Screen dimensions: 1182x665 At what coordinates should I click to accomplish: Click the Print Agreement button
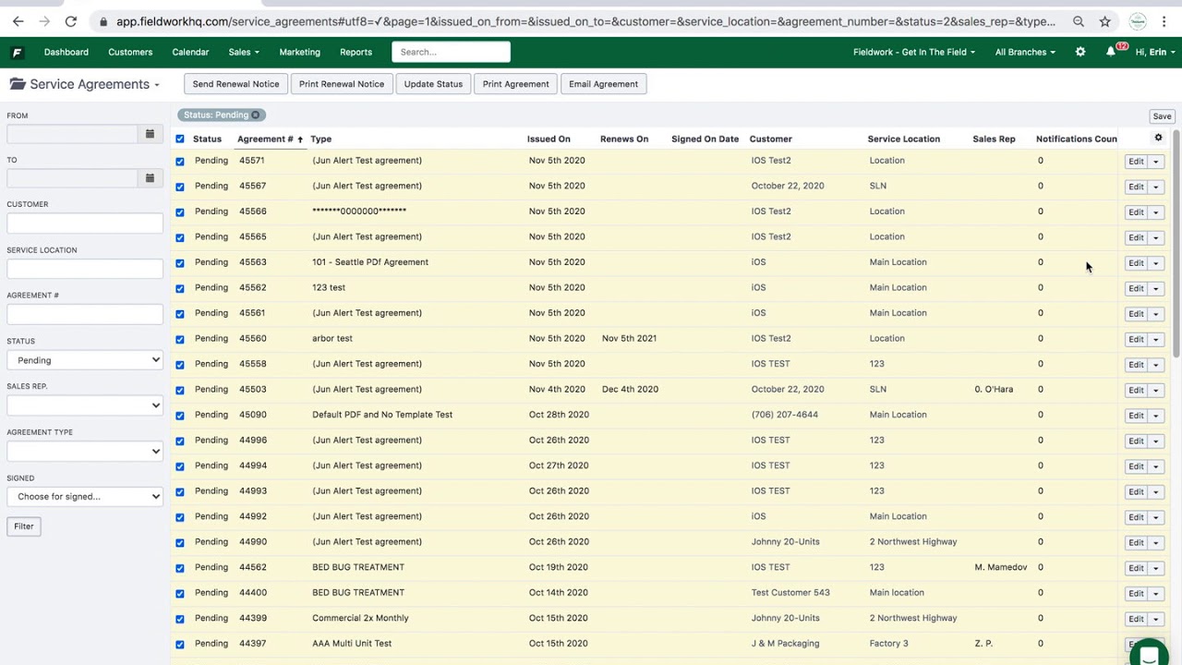(515, 84)
